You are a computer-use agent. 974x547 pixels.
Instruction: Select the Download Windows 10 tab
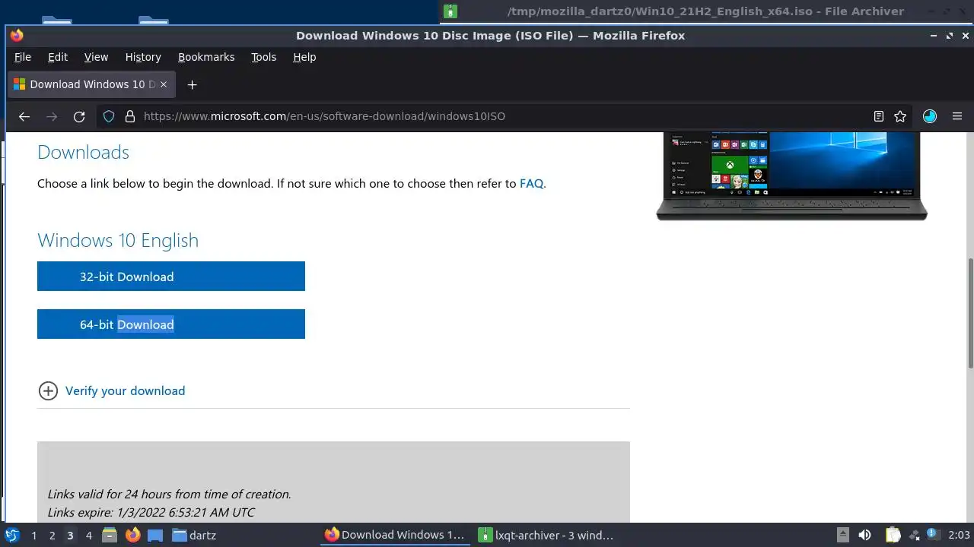[x=91, y=84]
